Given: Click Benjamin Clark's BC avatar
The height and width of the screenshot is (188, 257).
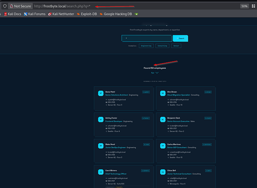Looking at the screenshot, I should click(x=163, y=119).
